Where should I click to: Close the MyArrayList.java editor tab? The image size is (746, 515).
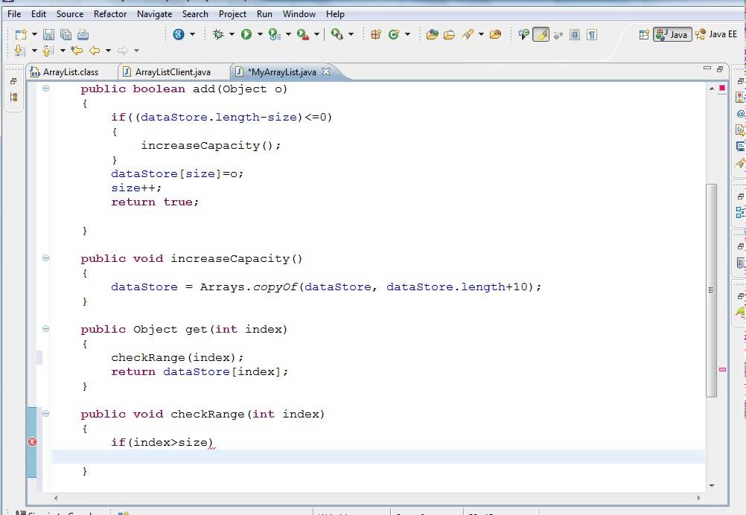[326, 71]
